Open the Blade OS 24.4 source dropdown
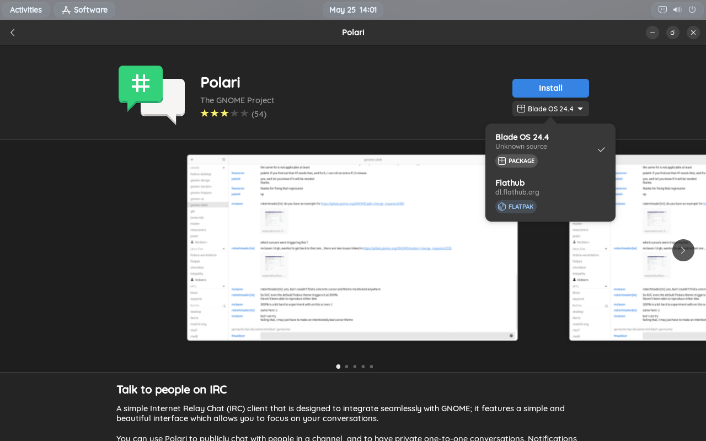 pyautogui.click(x=550, y=109)
